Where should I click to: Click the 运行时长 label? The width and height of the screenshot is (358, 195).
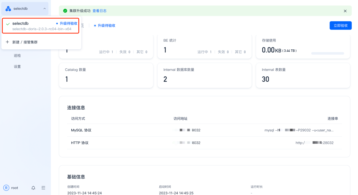tap(257, 187)
